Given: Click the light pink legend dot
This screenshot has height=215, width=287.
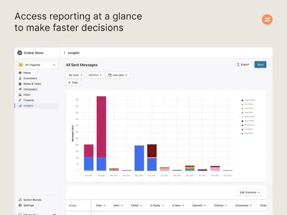Looking at the screenshot, I should click(242, 117).
